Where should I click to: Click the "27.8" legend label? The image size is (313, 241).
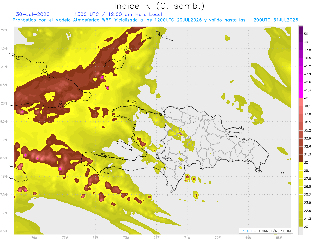tap(308, 178)
